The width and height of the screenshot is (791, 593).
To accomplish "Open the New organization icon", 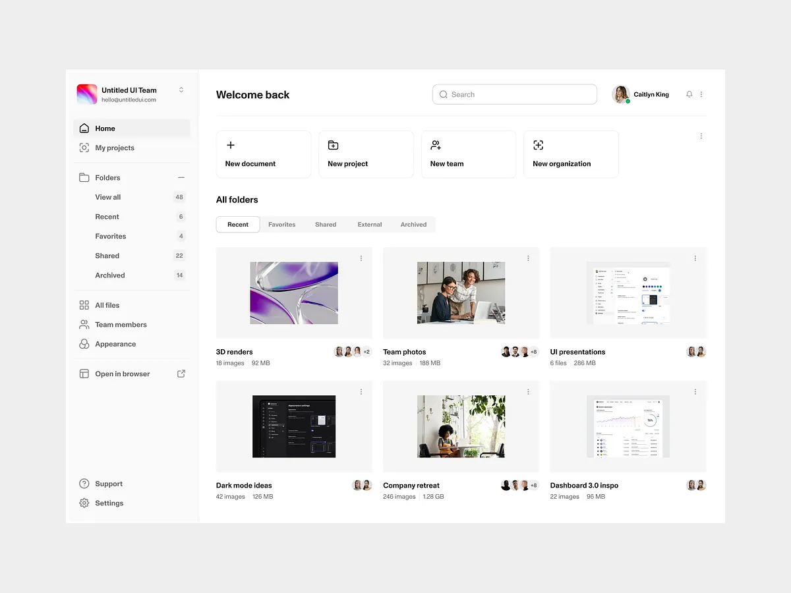I will tap(538, 145).
